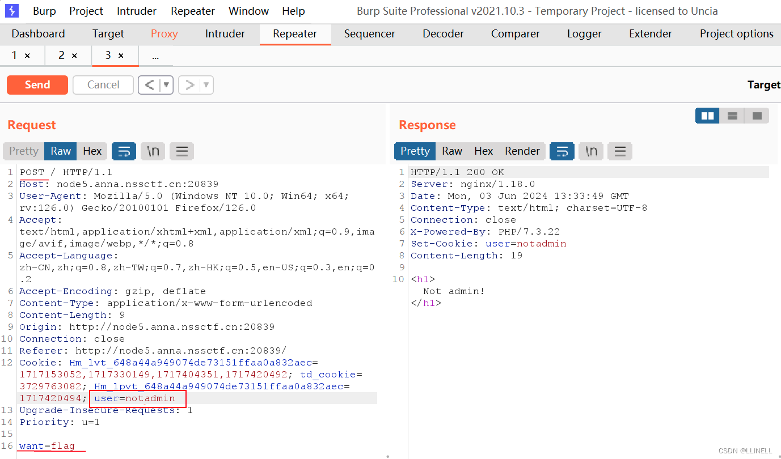Click 'Content-Length: 9' request header
This screenshot has width=781, height=459.
72,315
